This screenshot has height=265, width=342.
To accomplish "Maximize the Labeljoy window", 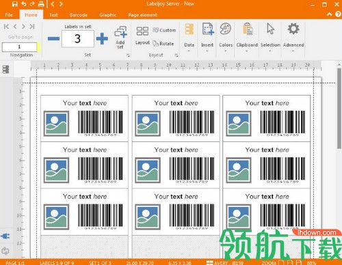I will [324, 5].
